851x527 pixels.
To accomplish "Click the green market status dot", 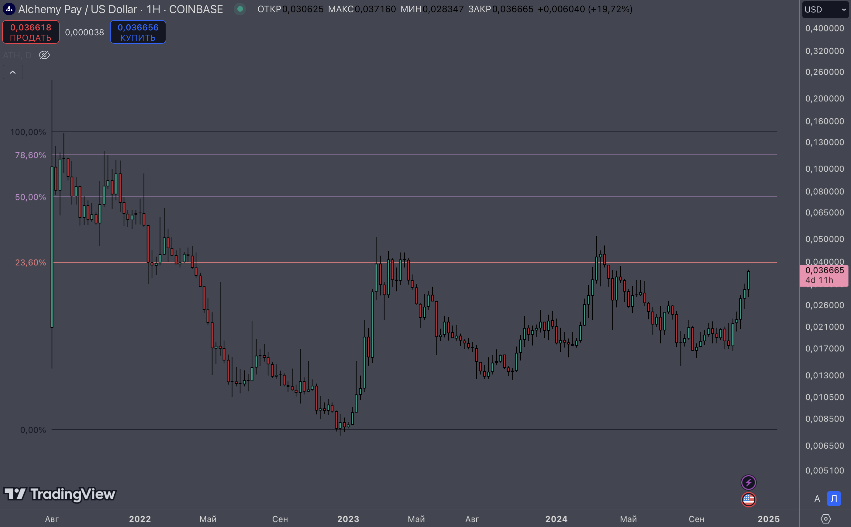I will click(240, 9).
